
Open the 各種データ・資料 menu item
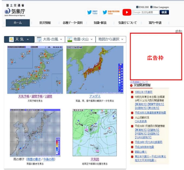[x=72, y=23]
